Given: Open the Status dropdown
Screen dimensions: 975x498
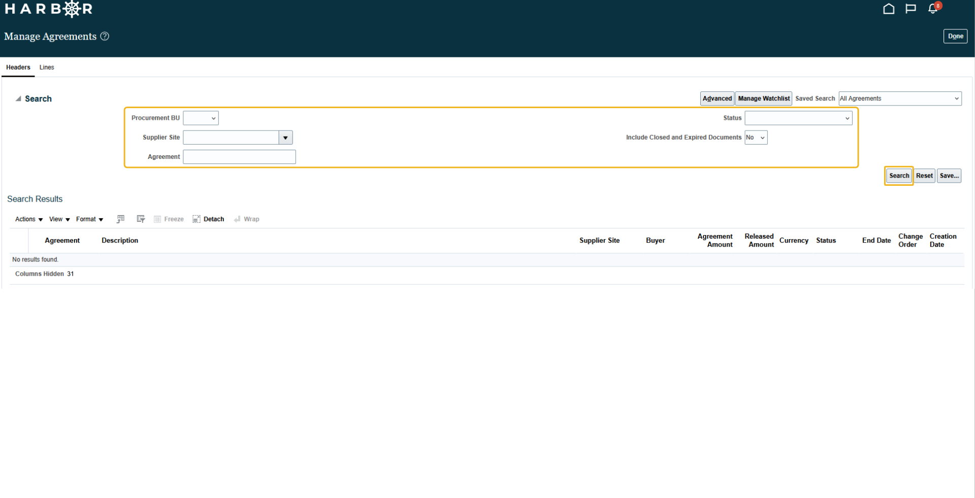Looking at the screenshot, I should pyautogui.click(x=798, y=118).
